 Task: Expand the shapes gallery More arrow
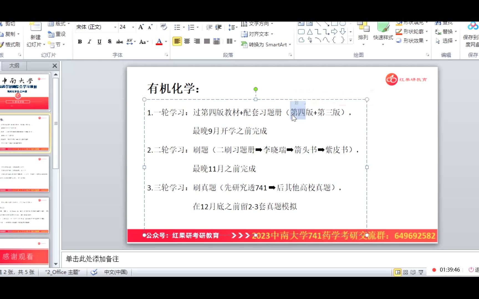click(351, 40)
